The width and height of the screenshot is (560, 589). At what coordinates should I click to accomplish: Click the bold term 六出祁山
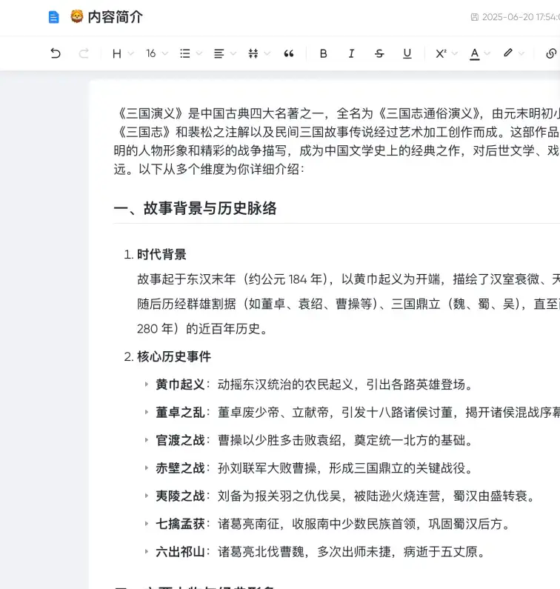point(180,551)
